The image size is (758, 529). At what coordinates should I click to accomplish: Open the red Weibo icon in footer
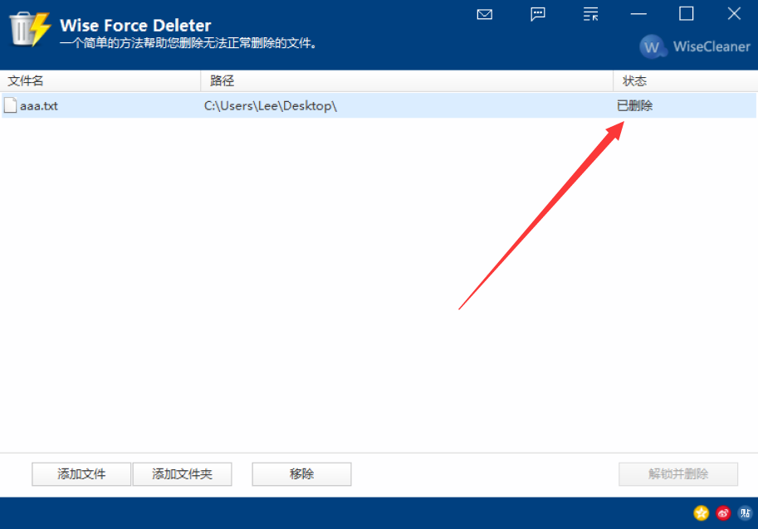click(723, 513)
